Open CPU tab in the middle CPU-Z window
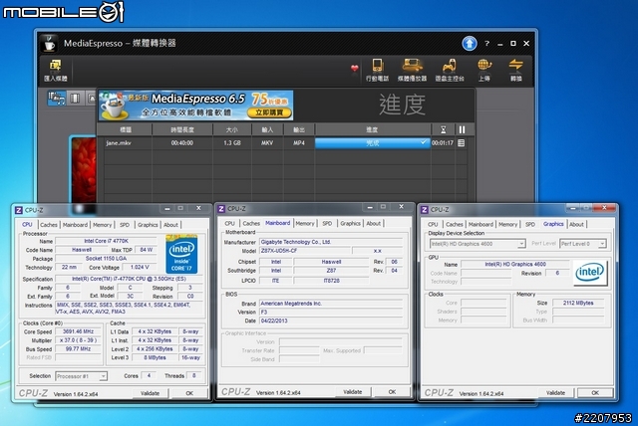The height and width of the screenshot is (426, 638). point(230,223)
